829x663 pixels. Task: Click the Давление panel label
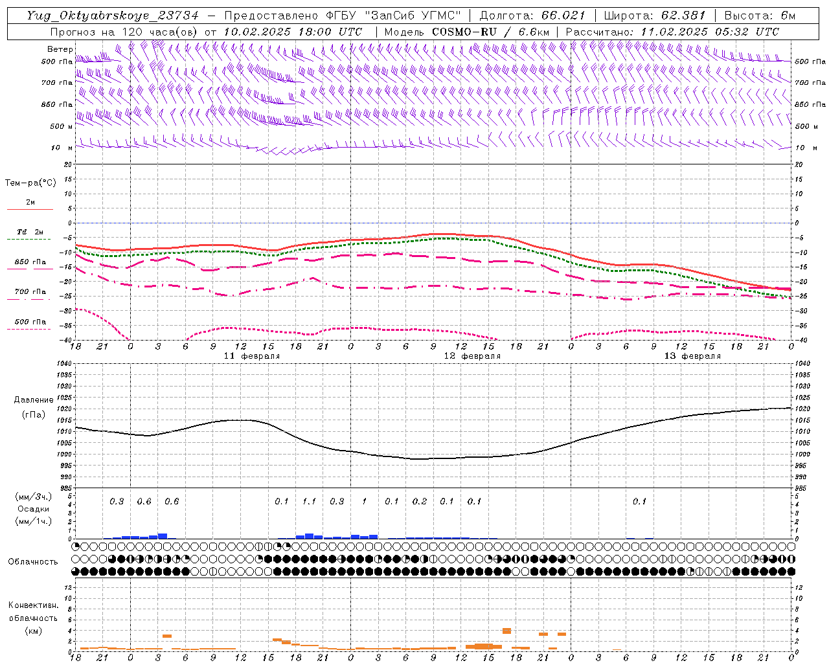pyautogui.click(x=34, y=400)
